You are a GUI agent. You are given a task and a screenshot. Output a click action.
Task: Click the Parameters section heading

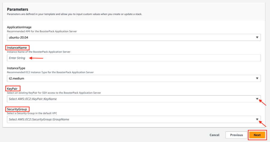pos(17,9)
